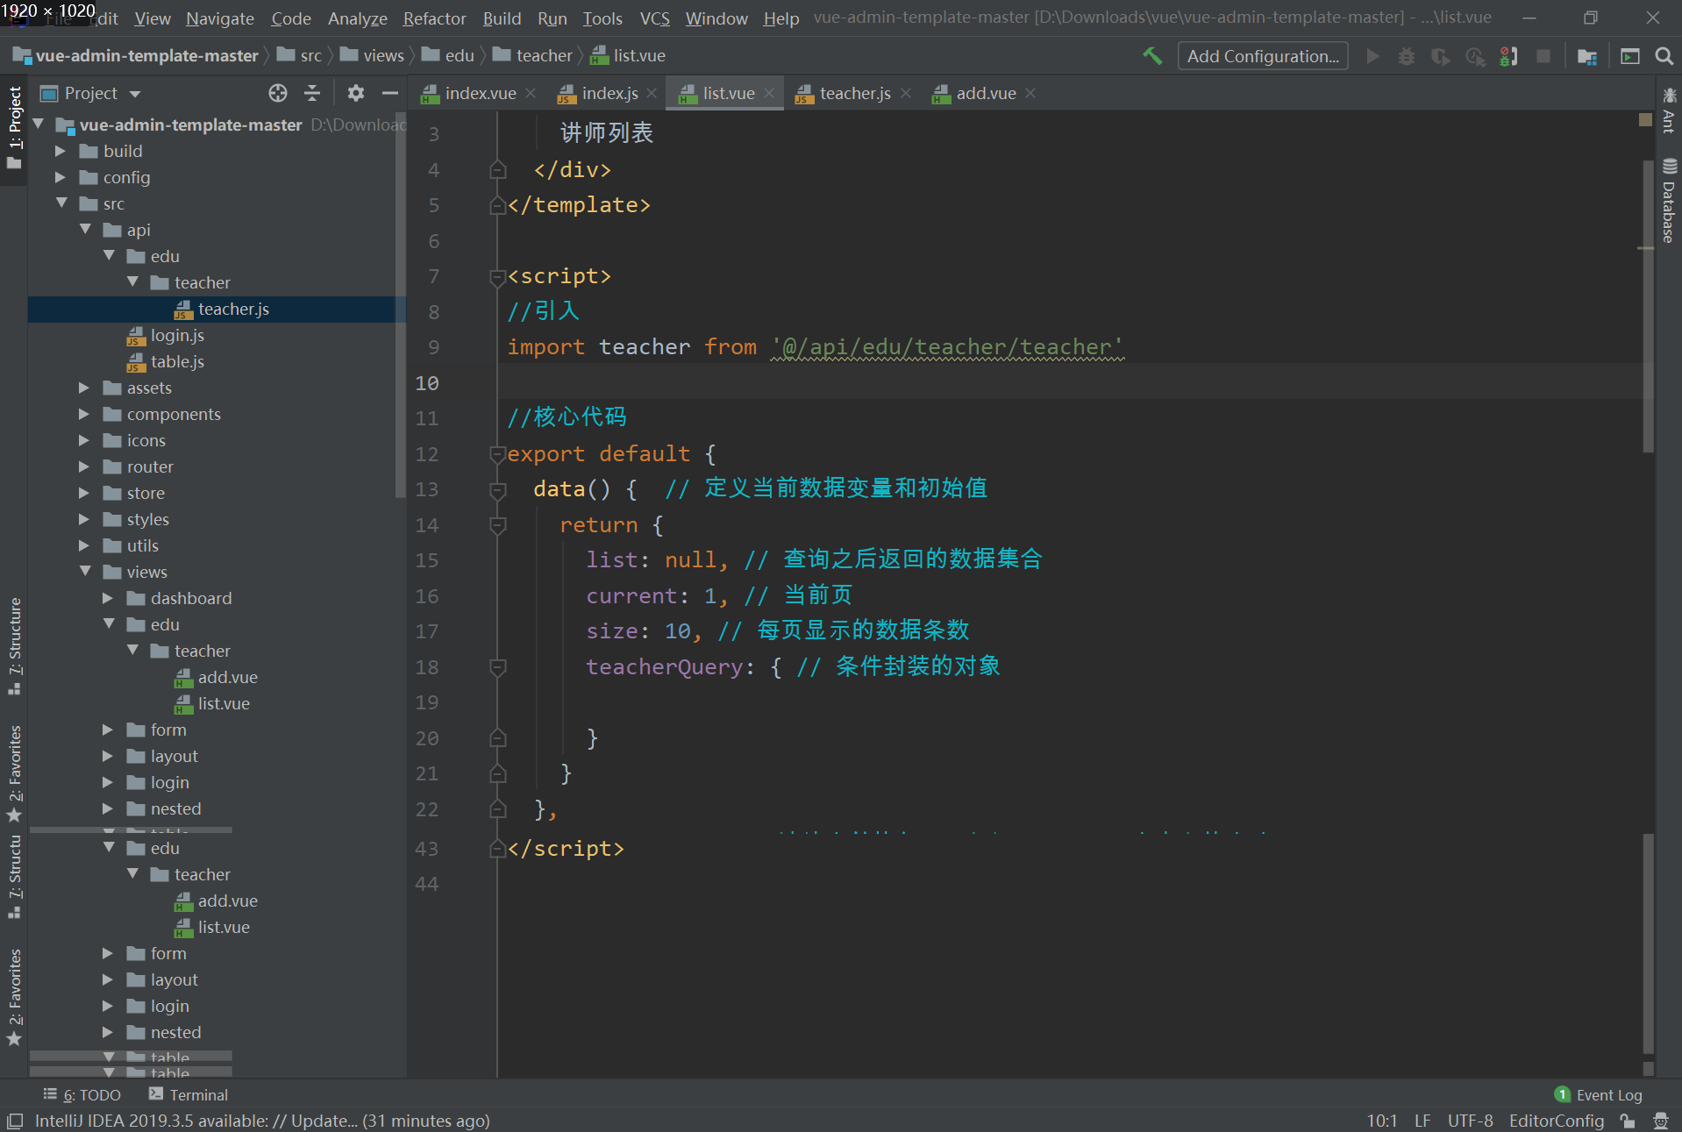Toggle fold marker at closing script line 43
This screenshot has width=1682, height=1132.
(x=497, y=849)
